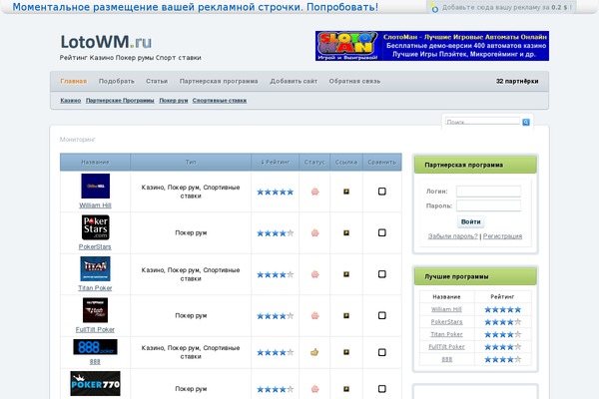Click FullTilt Poker name link in table
Image resolution: width=599 pixels, height=399 pixels.
click(x=95, y=329)
